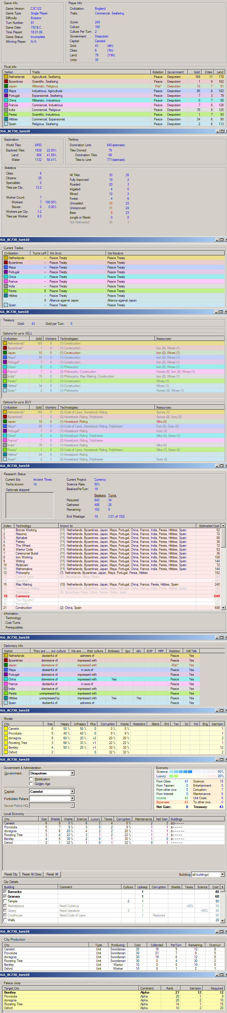
Task: Click India color icon in sell options list
Action: [x=5, y=376]
